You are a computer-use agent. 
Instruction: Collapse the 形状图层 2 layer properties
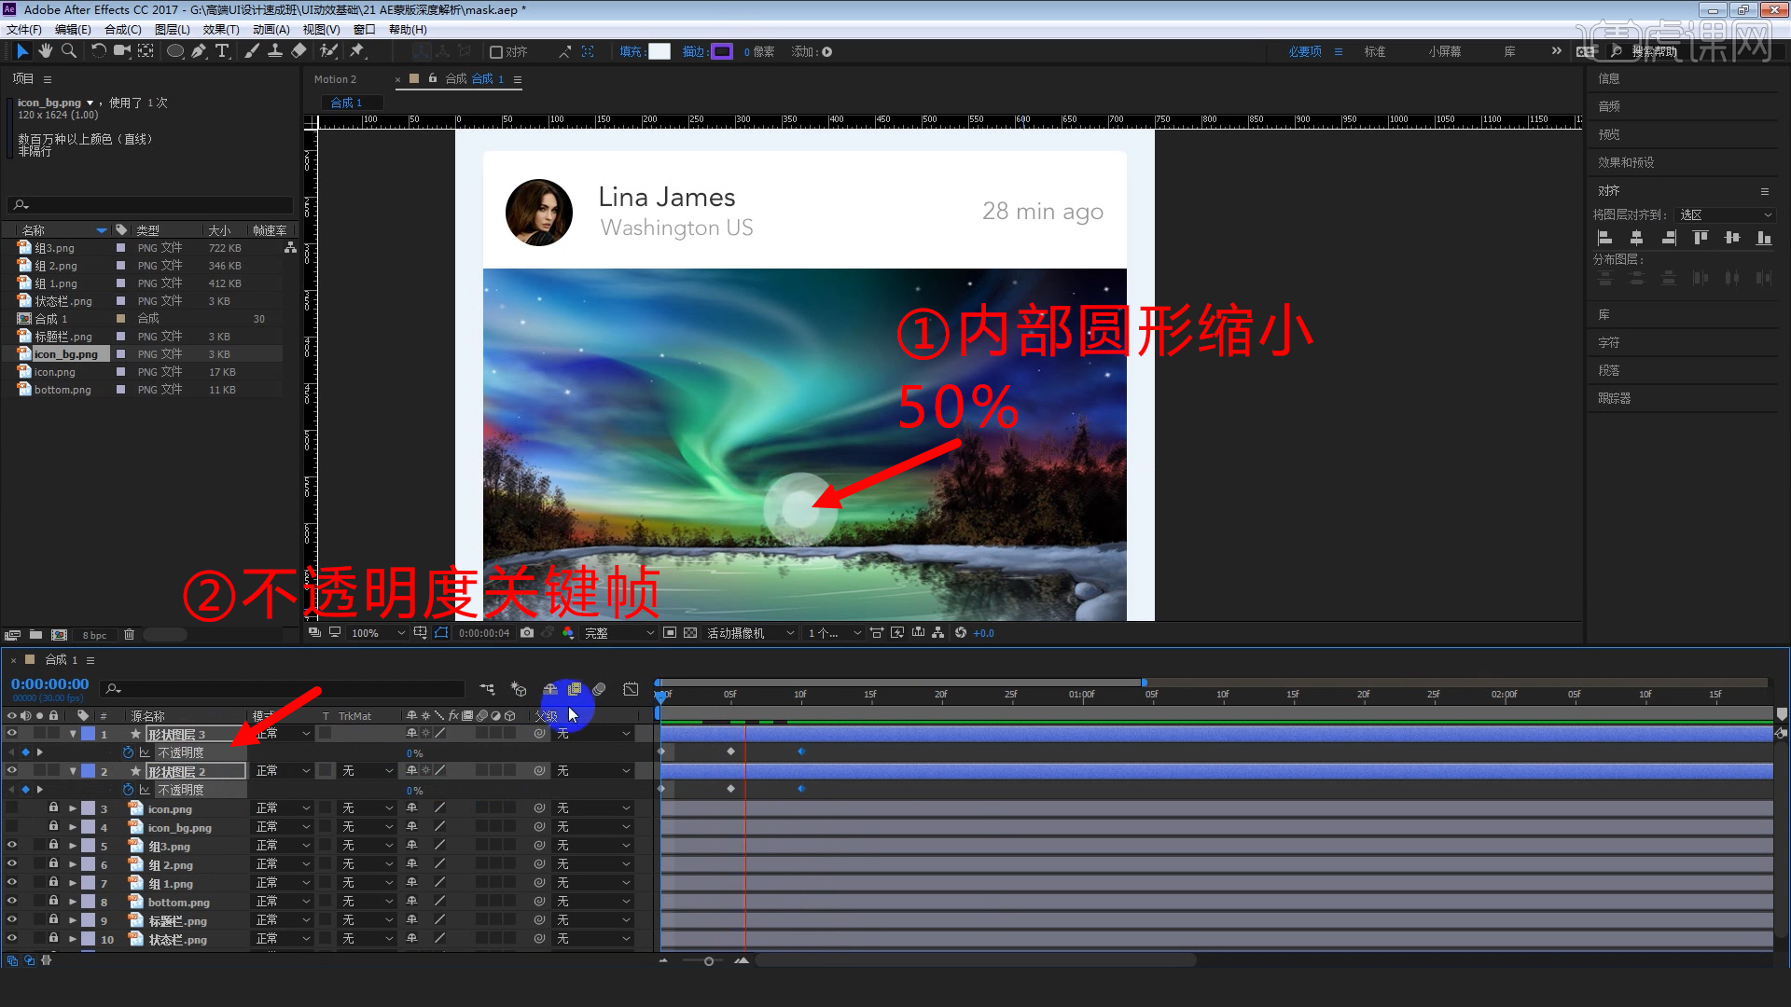click(x=73, y=771)
